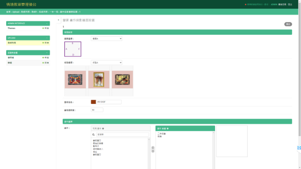Click the help icon on available paintings header

tap(103, 129)
